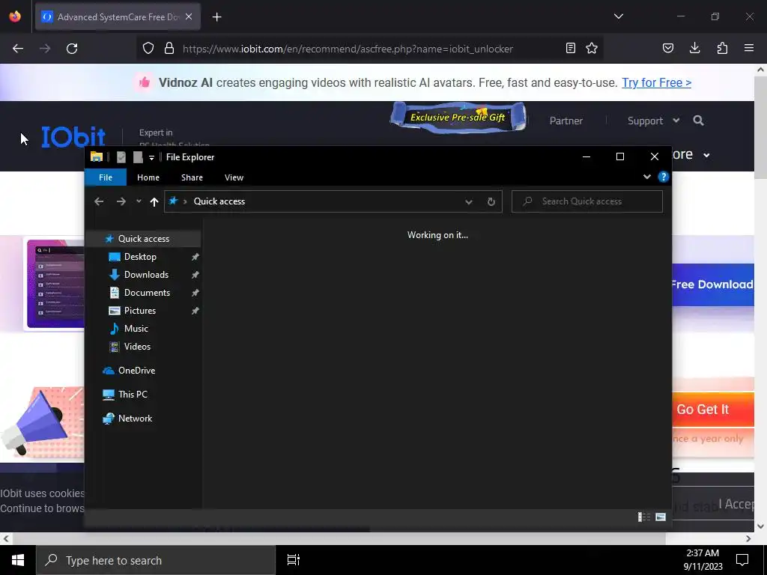Click the IObit site search magnifier
This screenshot has width=767, height=575.
pos(699,121)
